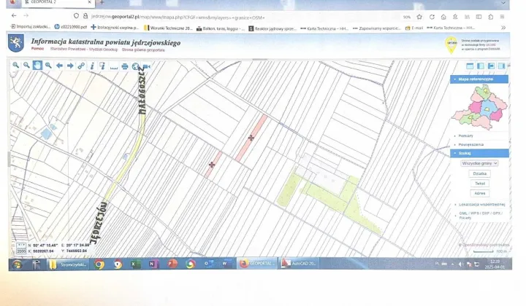
Task: Select the zoom out magnifier tool
Action: click(26, 66)
